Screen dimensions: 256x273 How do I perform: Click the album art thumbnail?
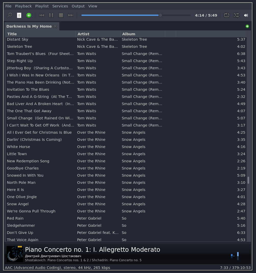[x=15, y=254]
